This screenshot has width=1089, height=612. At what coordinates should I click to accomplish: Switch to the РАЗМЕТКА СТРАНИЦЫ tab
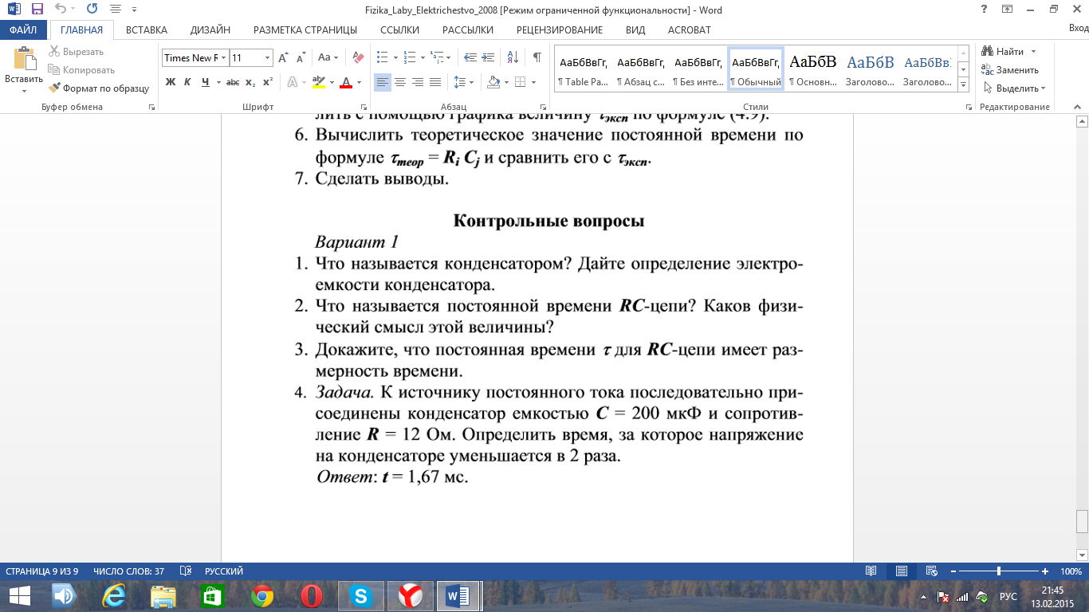[x=305, y=30]
